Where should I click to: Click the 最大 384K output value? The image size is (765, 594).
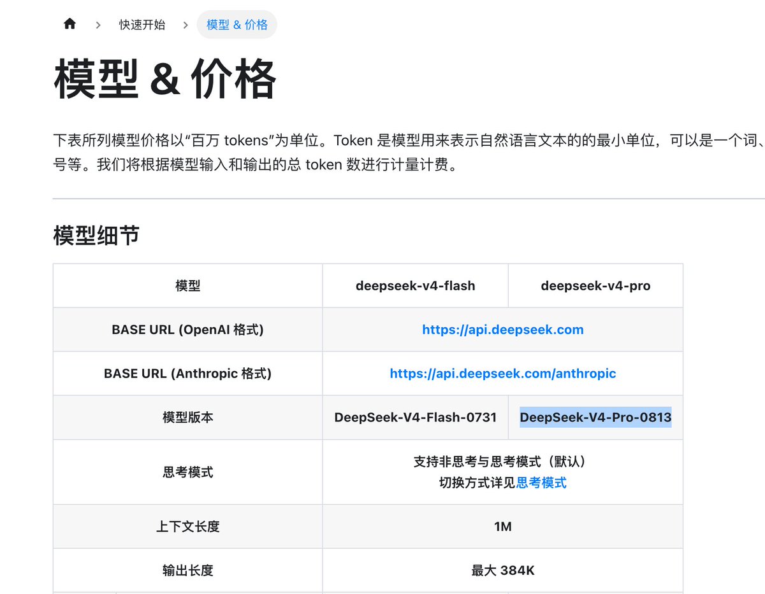click(x=503, y=570)
